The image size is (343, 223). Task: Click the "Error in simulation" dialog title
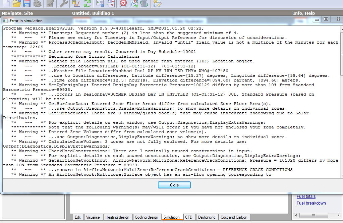coord(26,21)
